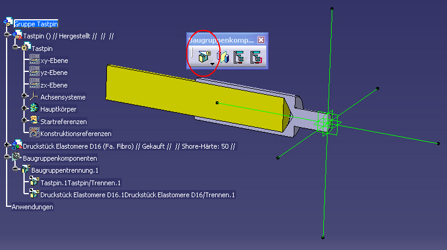The width and height of the screenshot is (447, 250).
Task: Click the product icon beside Gruppe Tastpin
Action: (8, 22)
